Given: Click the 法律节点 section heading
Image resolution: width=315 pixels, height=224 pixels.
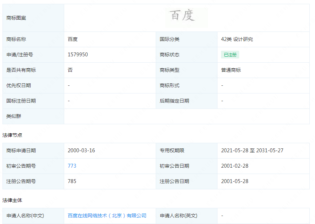Looking at the screenshot, I should click(x=12, y=135).
